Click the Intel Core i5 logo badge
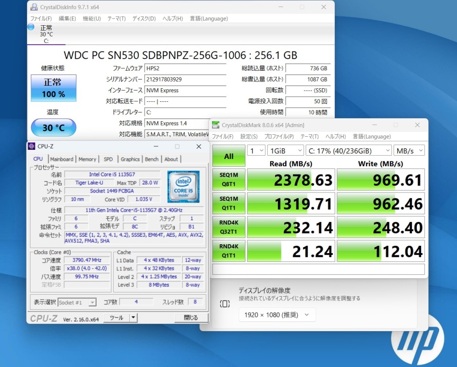This screenshot has height=367, width=457. click(x=183, y=187)
